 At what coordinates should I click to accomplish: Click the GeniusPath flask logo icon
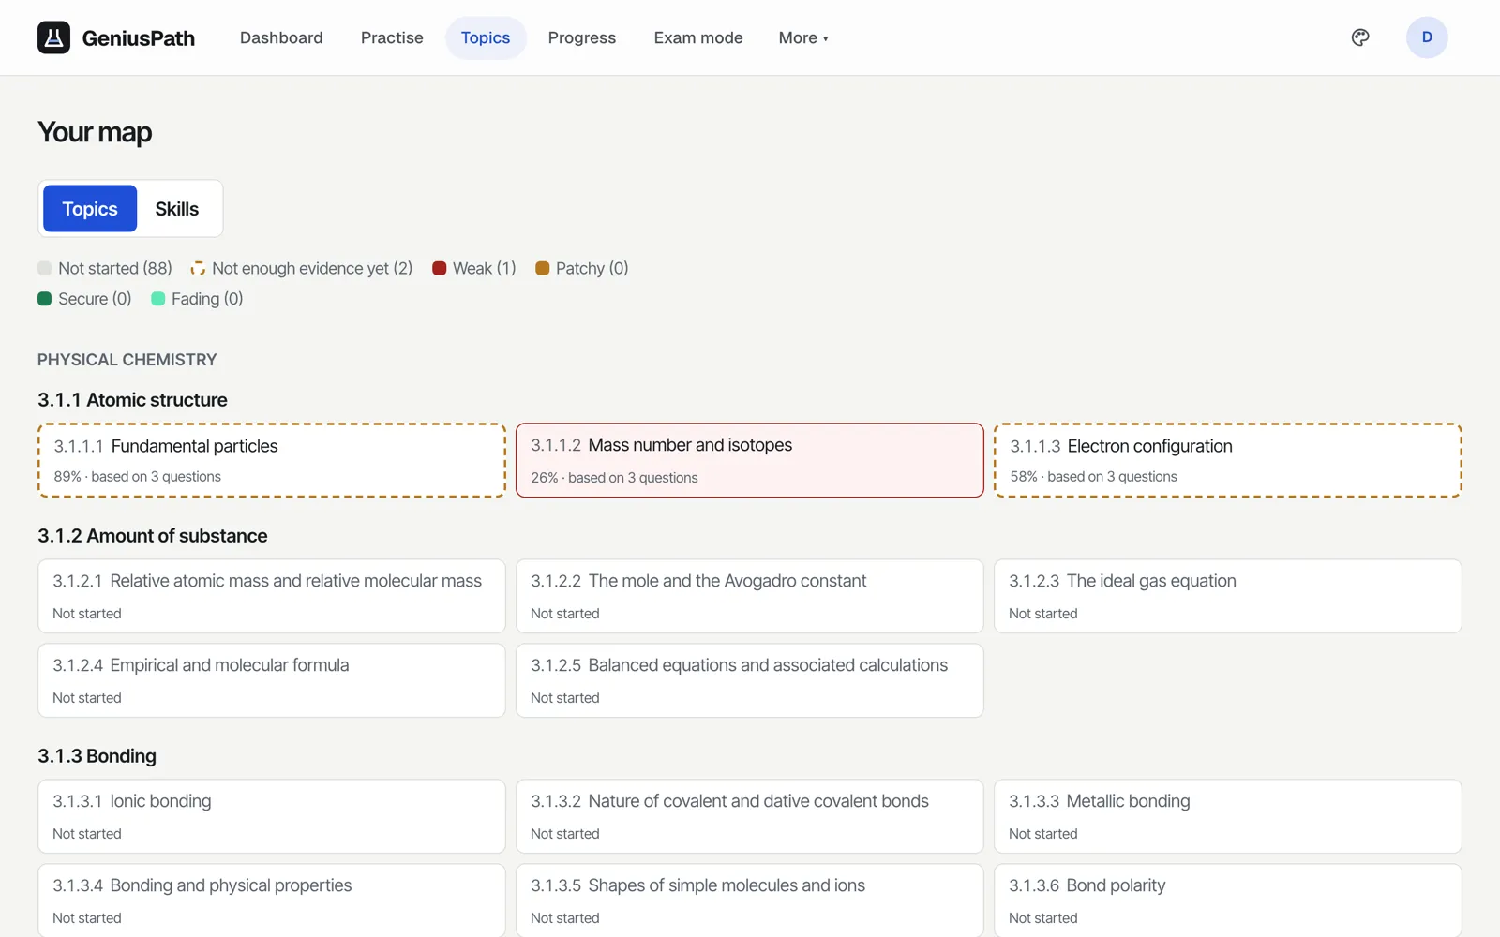coord(53,37)
